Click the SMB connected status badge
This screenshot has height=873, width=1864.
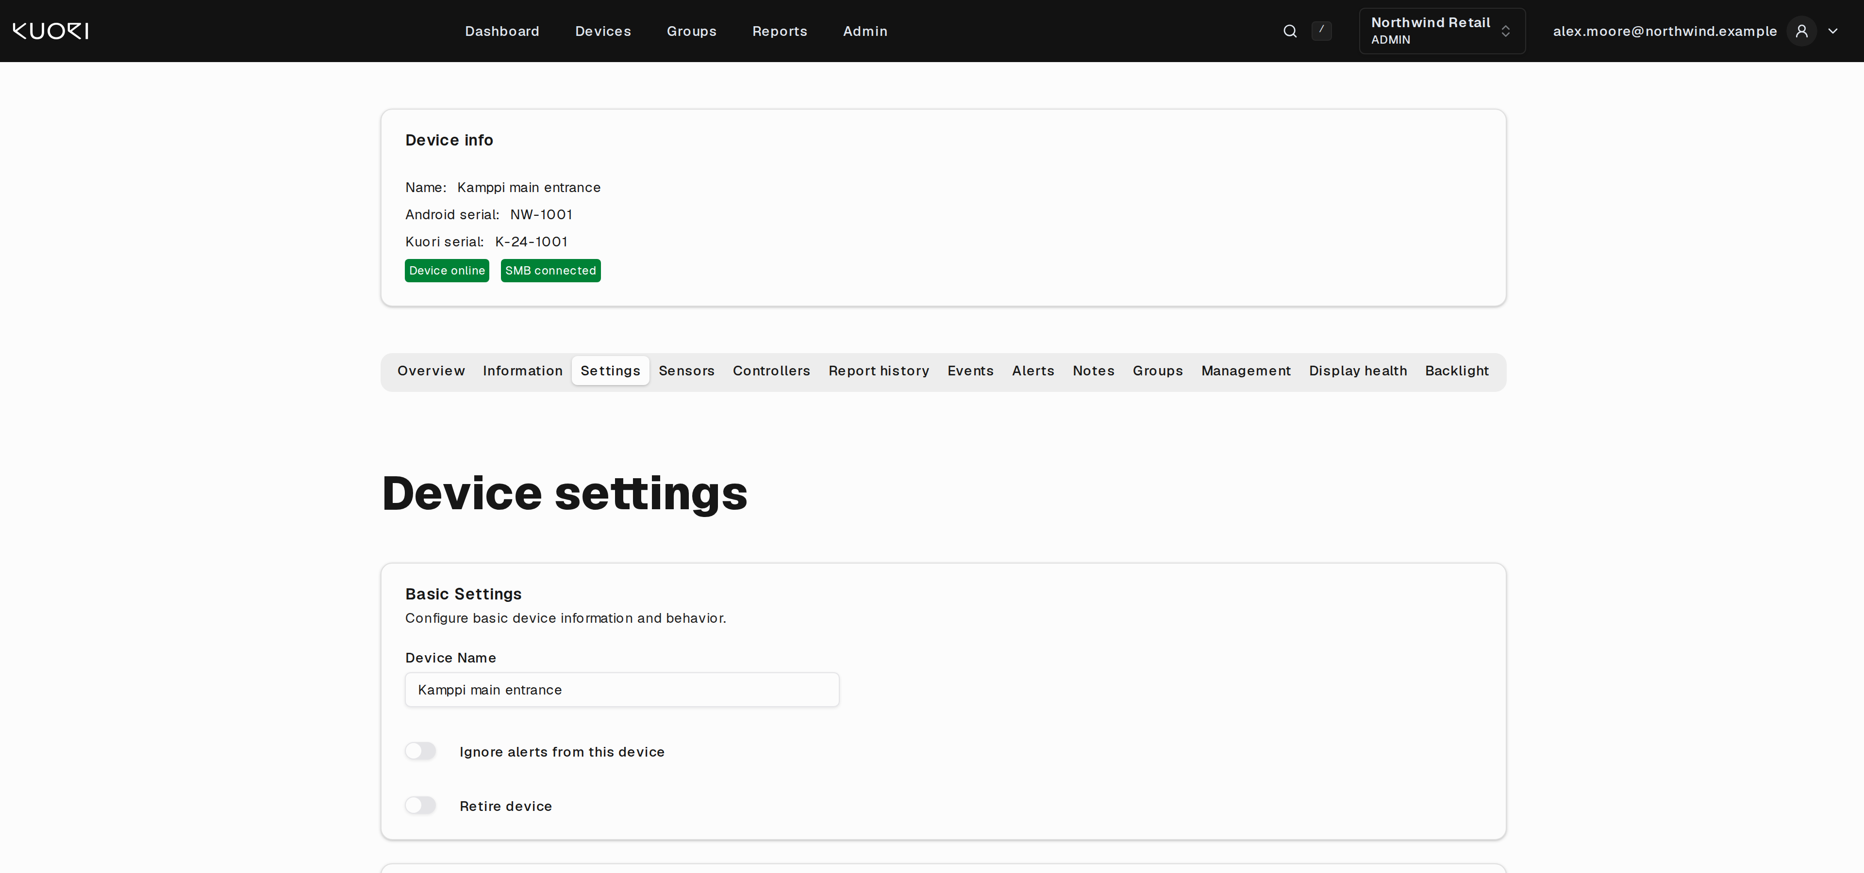pos(550,271)
